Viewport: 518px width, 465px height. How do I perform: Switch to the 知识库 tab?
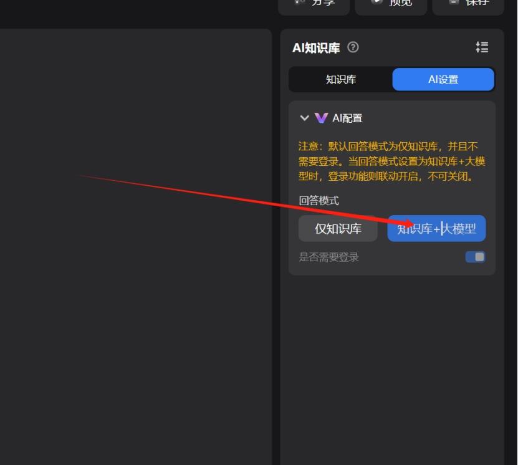(x=340, y=79)
